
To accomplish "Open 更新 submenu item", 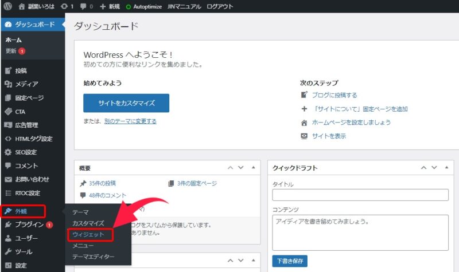I will click(11, 51).
